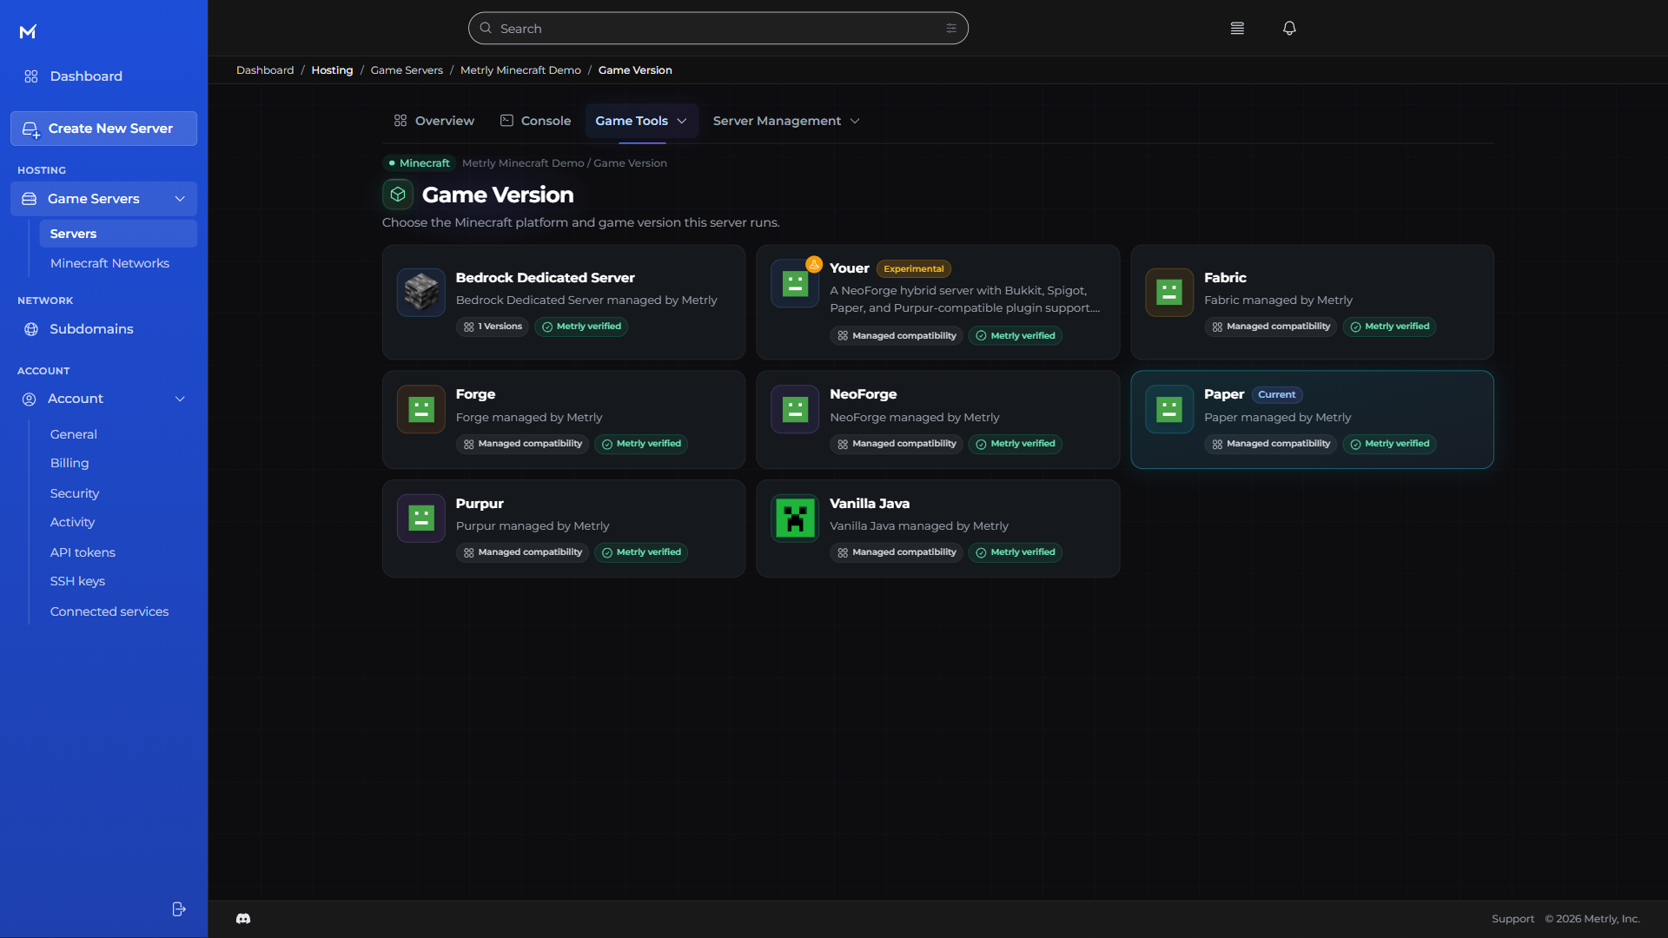Open Security under Account
Viewport: 1668px width, 938px height.
tap(75, 493)
